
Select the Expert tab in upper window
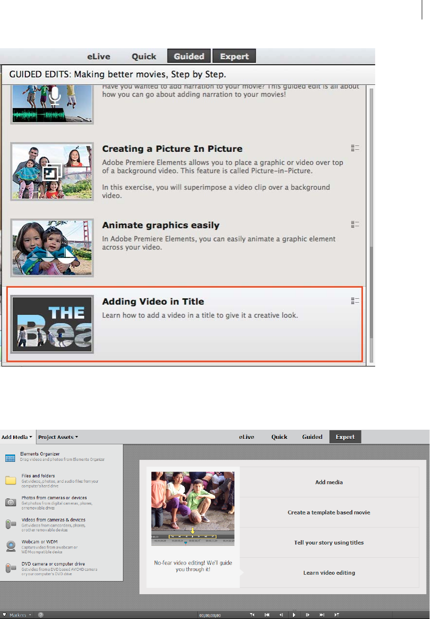point(234,56)
